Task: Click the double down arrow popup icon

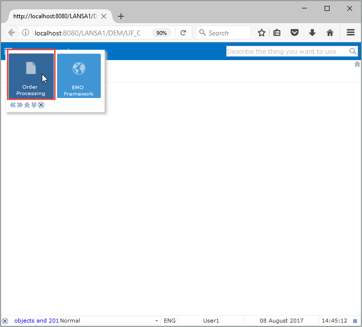Action: [34, 105]
